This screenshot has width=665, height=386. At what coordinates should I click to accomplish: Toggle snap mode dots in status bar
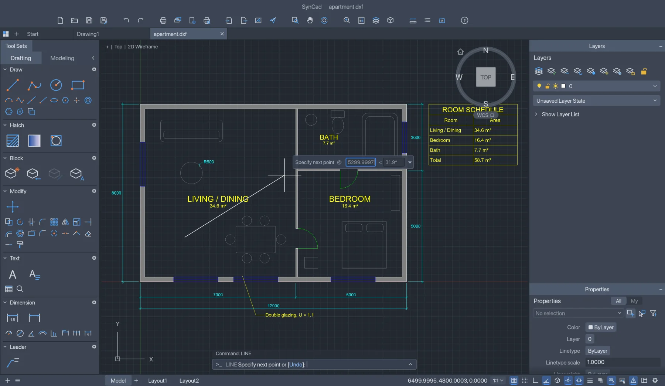(525, 380)
